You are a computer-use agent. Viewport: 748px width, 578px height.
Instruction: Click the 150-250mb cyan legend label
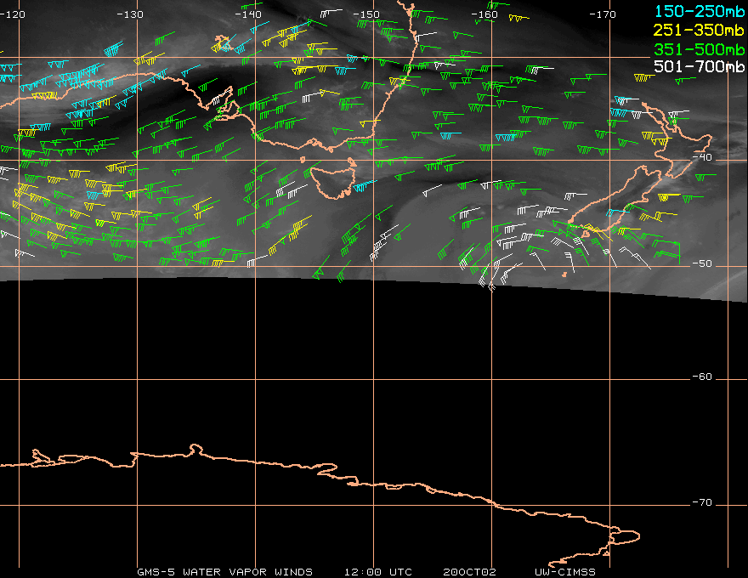700,11
